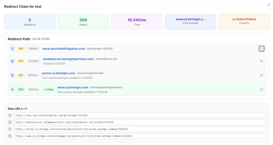This screenshot has width=273, height=145.
Task: Click the Final checkmark badge
Action: (48, 90)
